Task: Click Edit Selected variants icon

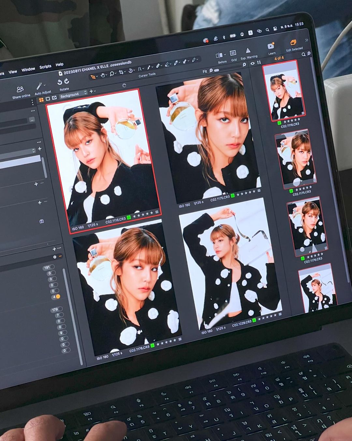Action: [293, 43]
